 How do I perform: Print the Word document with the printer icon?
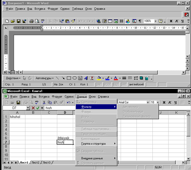[31, 21]
